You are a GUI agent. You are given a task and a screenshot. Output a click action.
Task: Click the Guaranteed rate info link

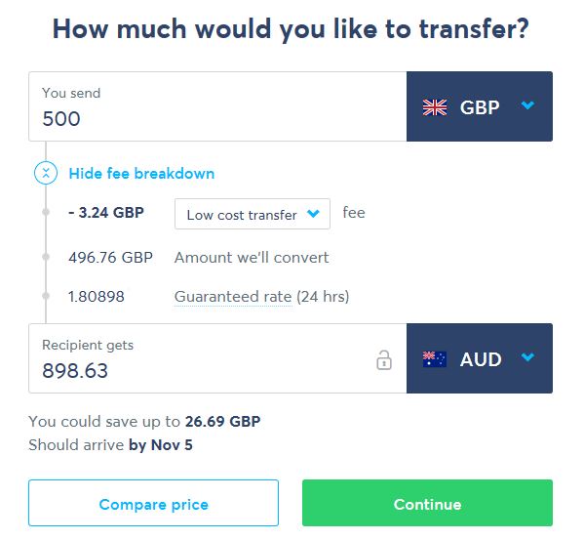[x=233, y=297]
